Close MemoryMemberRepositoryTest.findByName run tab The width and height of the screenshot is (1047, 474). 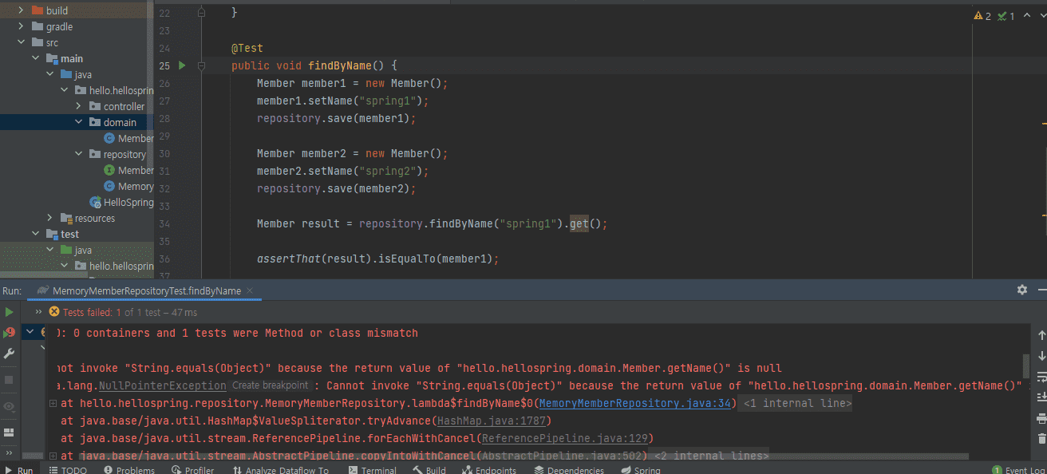click(x=249, y=290)
